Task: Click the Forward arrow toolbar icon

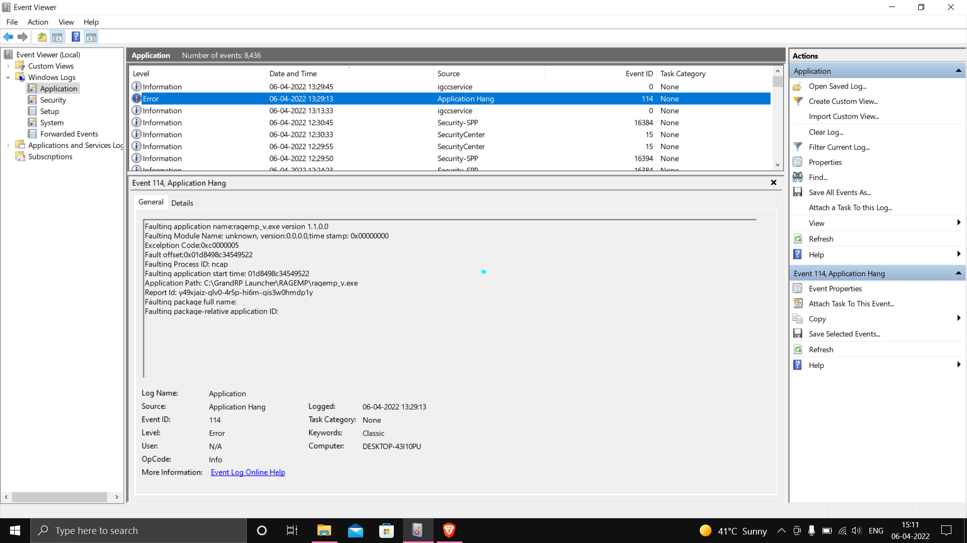Action: 22,37
